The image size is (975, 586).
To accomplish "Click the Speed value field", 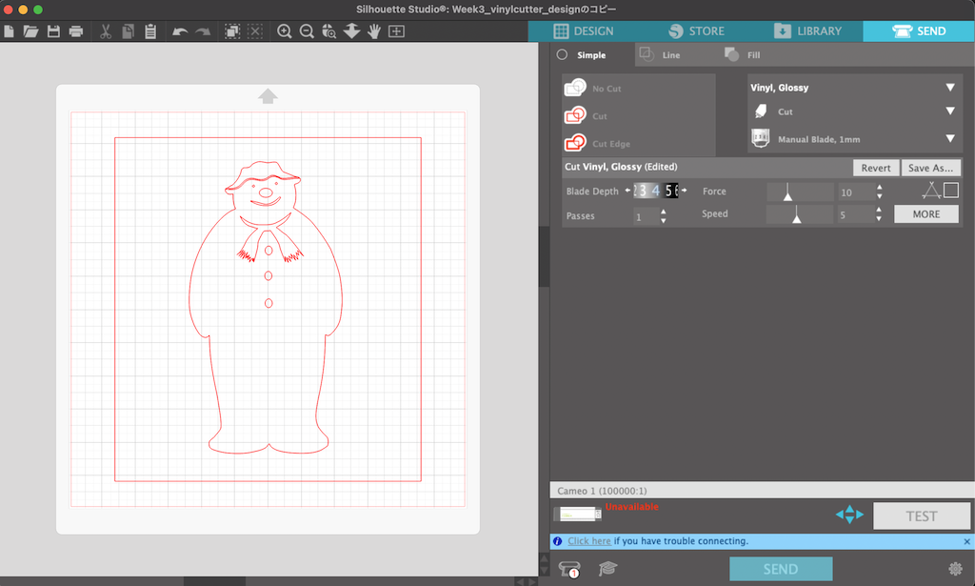I will tap(856, 214).
